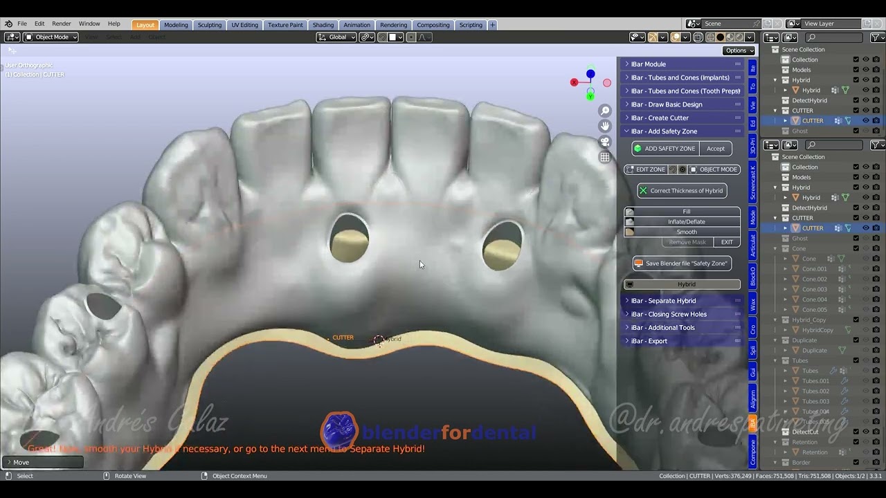Image resolution: width=886 pixels, height=498 pixels.
Task: Add a new workspace with plus tab
Action: [x=492, y=25]
